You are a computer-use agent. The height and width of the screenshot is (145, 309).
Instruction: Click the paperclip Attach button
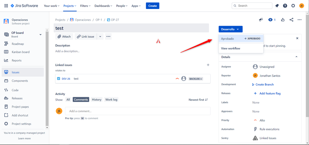[64, 36]
